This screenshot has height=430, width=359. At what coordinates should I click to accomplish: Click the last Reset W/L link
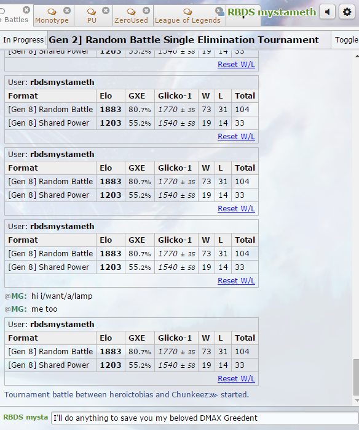(x=236, y=378)
